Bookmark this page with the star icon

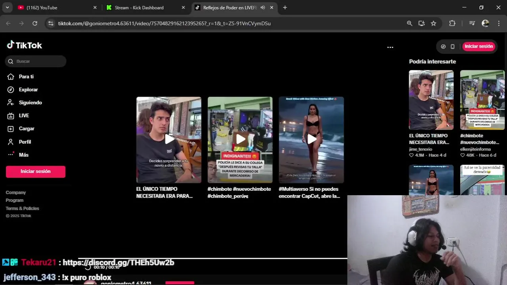click(x=434, y=23)
